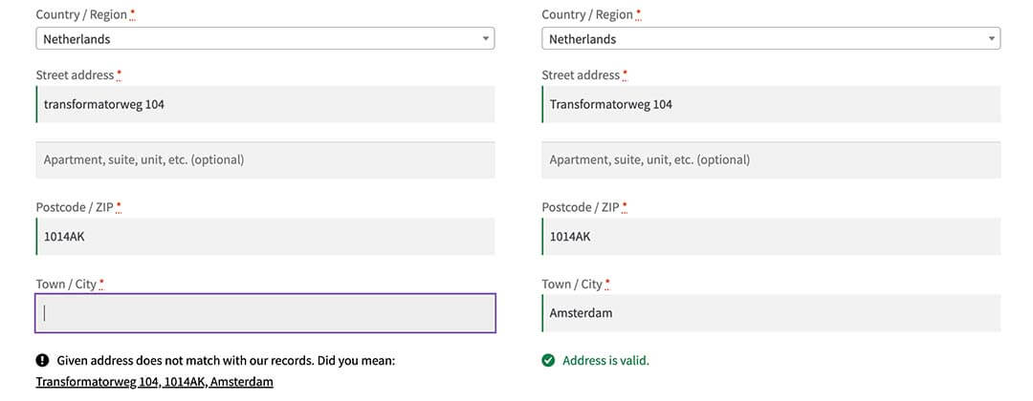
Task: Follow the suggested Transformatorweg 104, 1014AK, Amsterdam link
Action: pos(154,382)
